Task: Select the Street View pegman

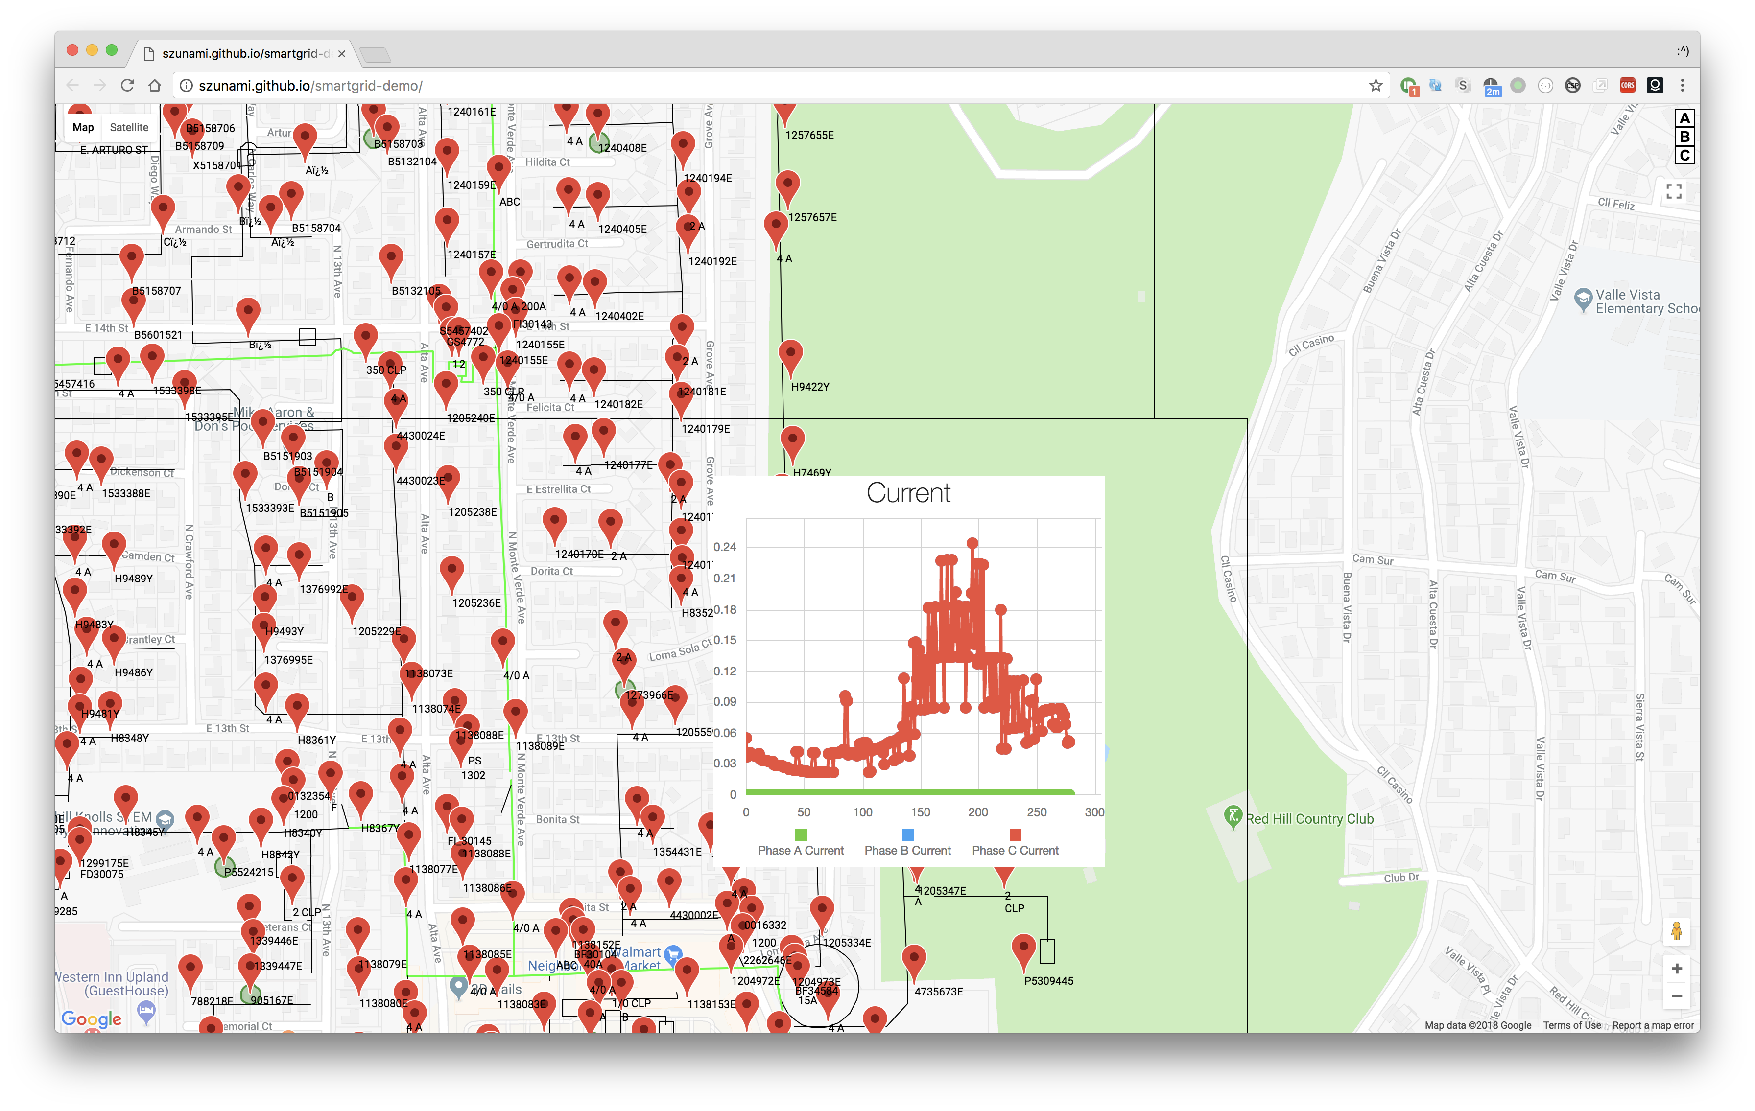Action: [x=1676, y=932]
